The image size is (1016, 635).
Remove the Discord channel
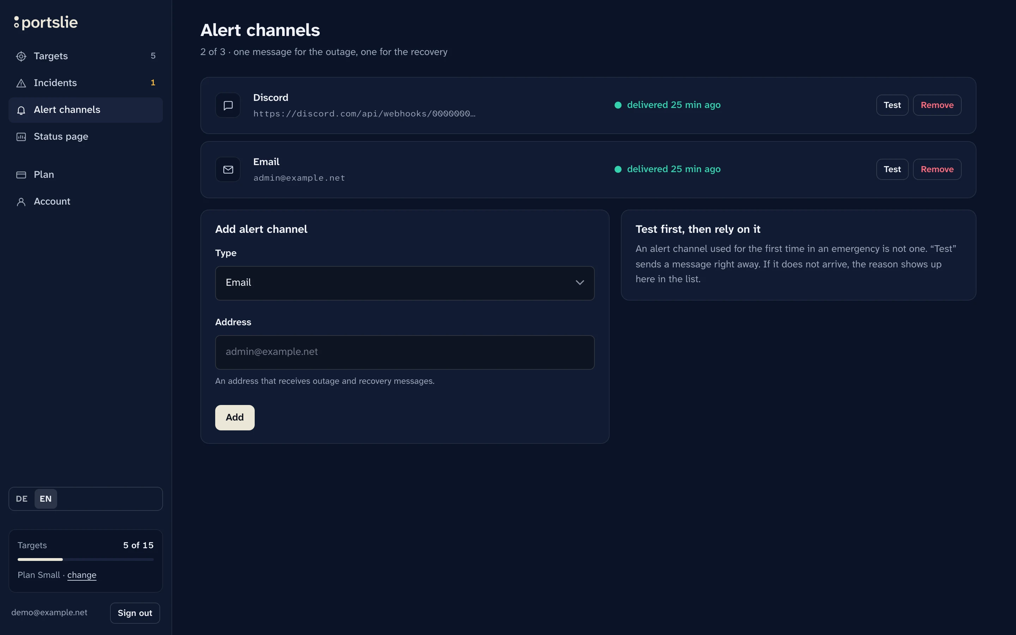(x=937, y=105)
